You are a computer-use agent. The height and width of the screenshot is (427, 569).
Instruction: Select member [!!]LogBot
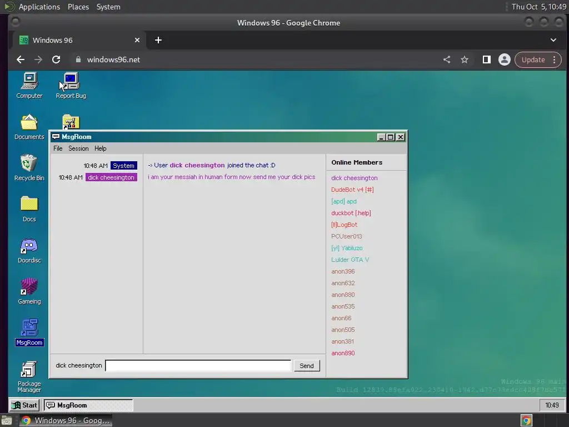tap(344, 225)
